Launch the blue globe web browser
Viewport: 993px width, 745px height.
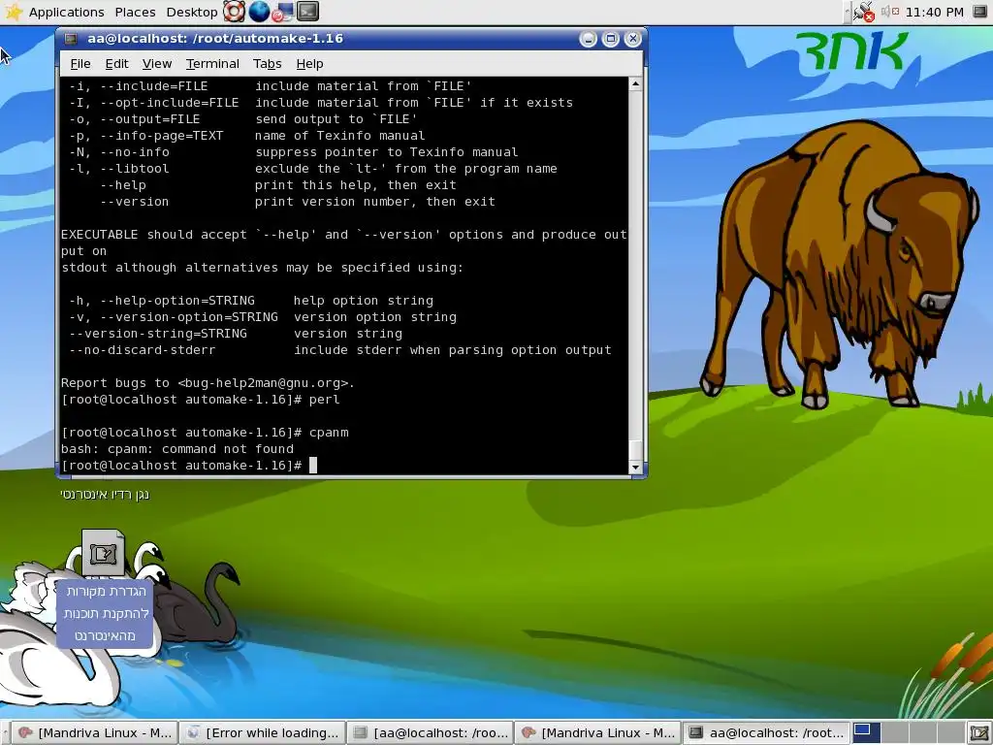[x=258, y=12]
